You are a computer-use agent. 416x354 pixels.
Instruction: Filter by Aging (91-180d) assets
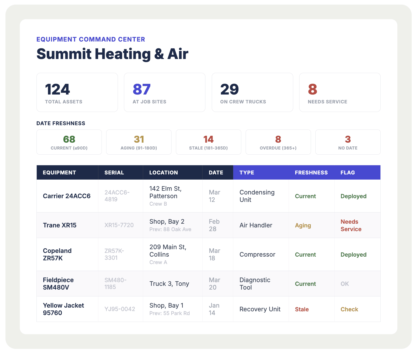pos(139,142)
